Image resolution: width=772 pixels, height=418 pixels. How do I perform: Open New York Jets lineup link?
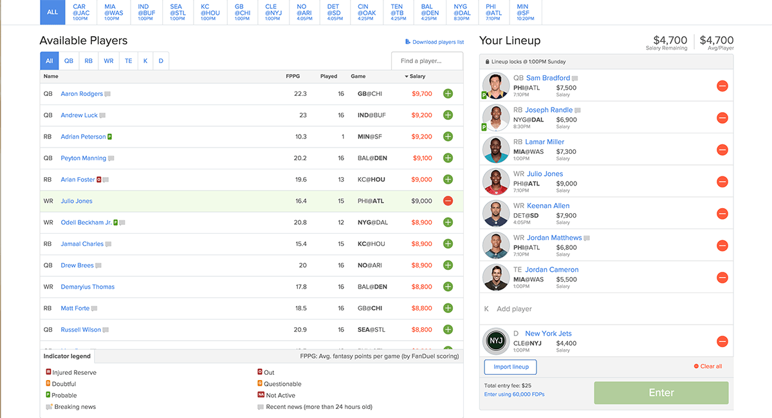pos(548,334)
